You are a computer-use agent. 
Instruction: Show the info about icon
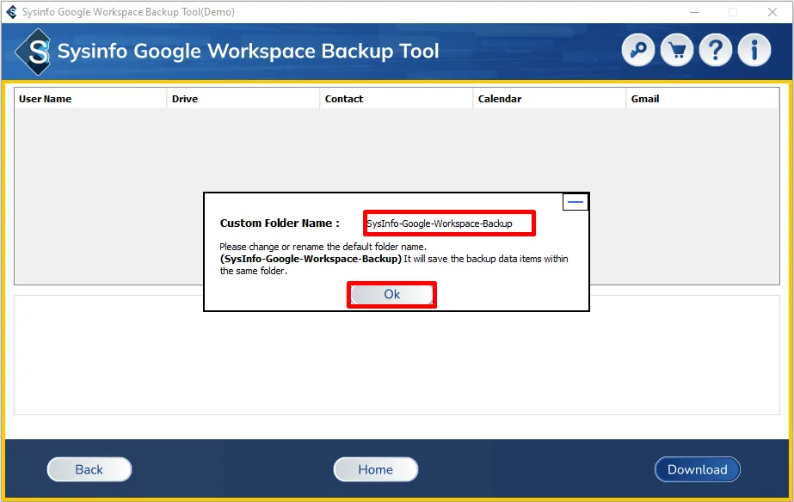coord(754,50)
